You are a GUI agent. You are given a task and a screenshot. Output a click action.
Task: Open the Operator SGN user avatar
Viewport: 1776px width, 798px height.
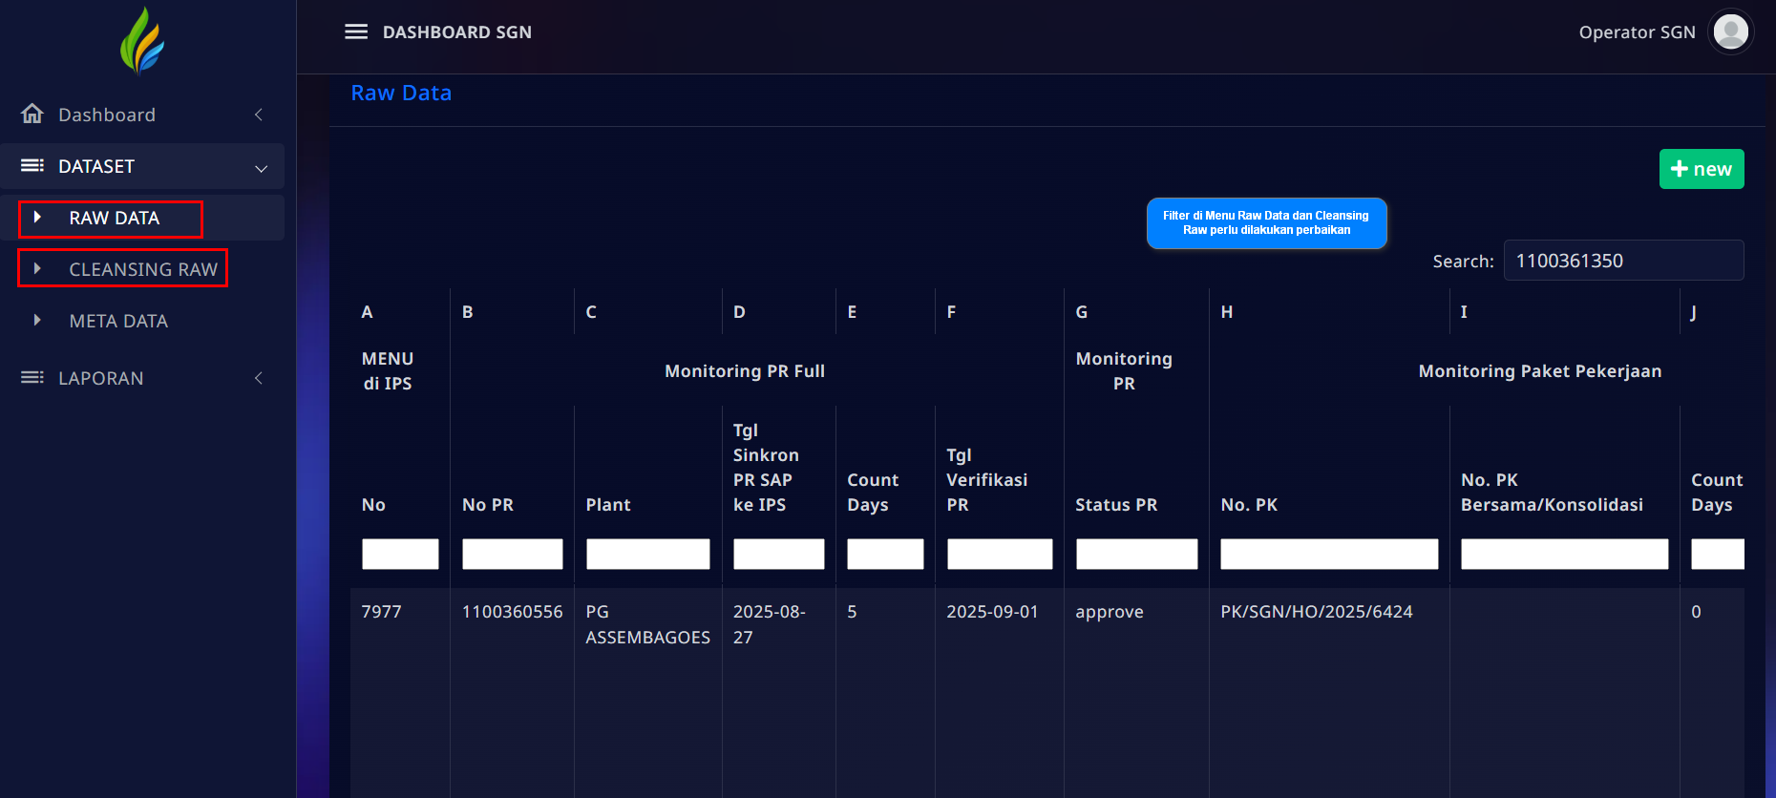[1730, 31]
